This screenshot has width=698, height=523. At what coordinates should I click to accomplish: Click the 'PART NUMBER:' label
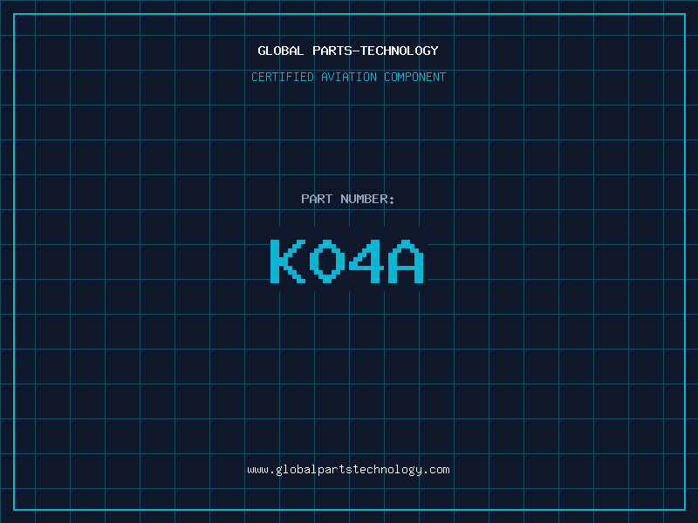pos(348,199)
